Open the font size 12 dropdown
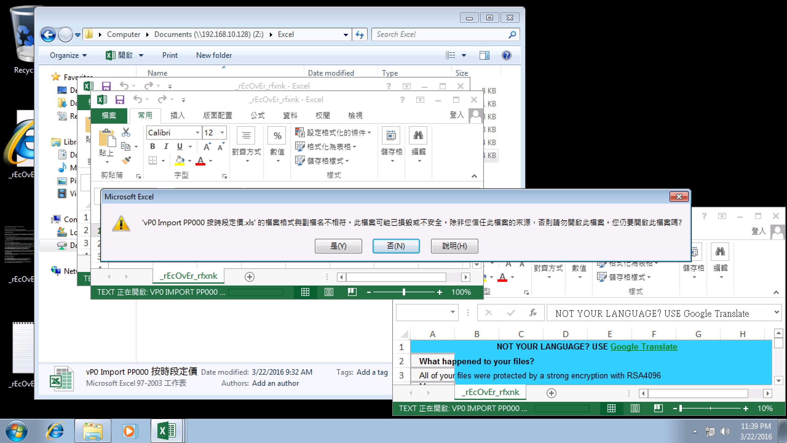787x443 pixels. (222, 133)
